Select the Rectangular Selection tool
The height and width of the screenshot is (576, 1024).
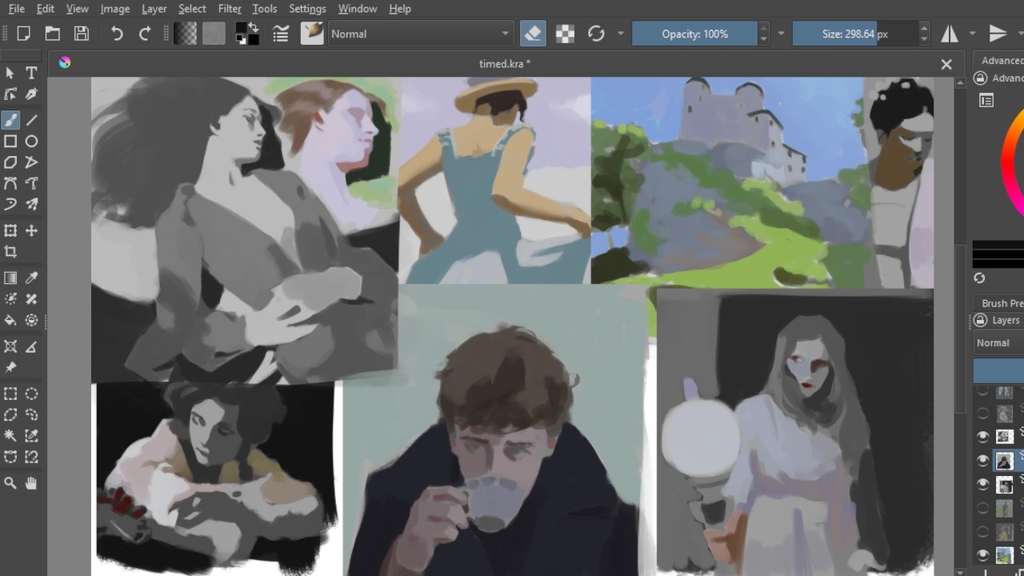[10, 394]
